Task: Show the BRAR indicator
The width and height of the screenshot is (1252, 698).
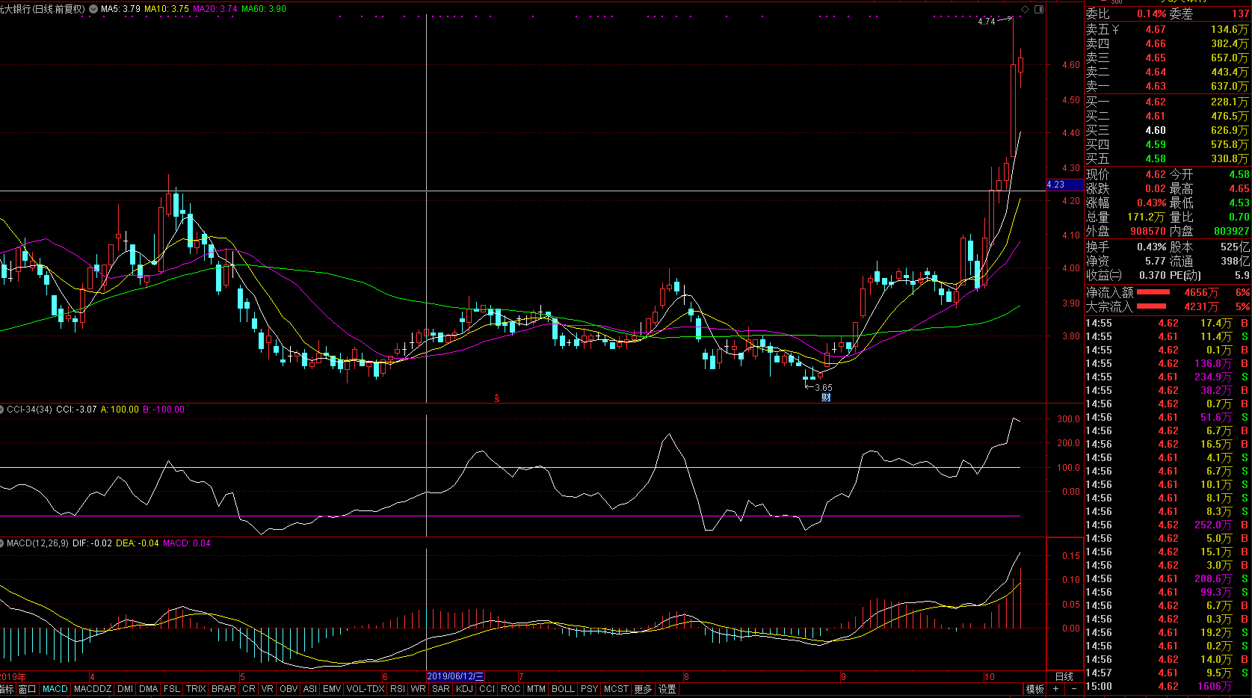Action: click(223, 689)
